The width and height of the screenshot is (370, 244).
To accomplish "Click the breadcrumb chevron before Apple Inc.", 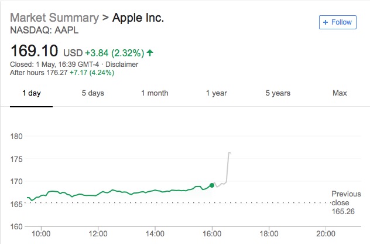I will (x=105, y=17).
